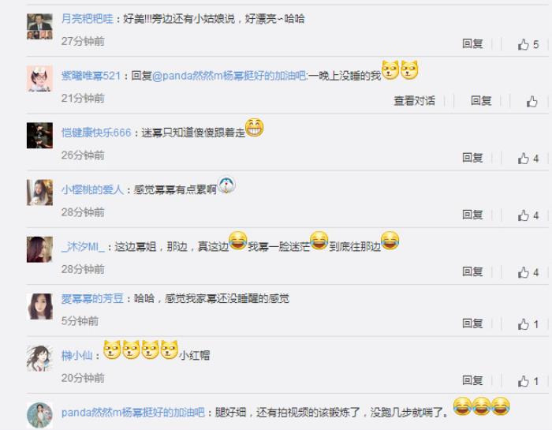Open the @panda然然m杨幂挺好的加油吧 mention link
This screenshot has width=552, height=430.
click(229, 76)
